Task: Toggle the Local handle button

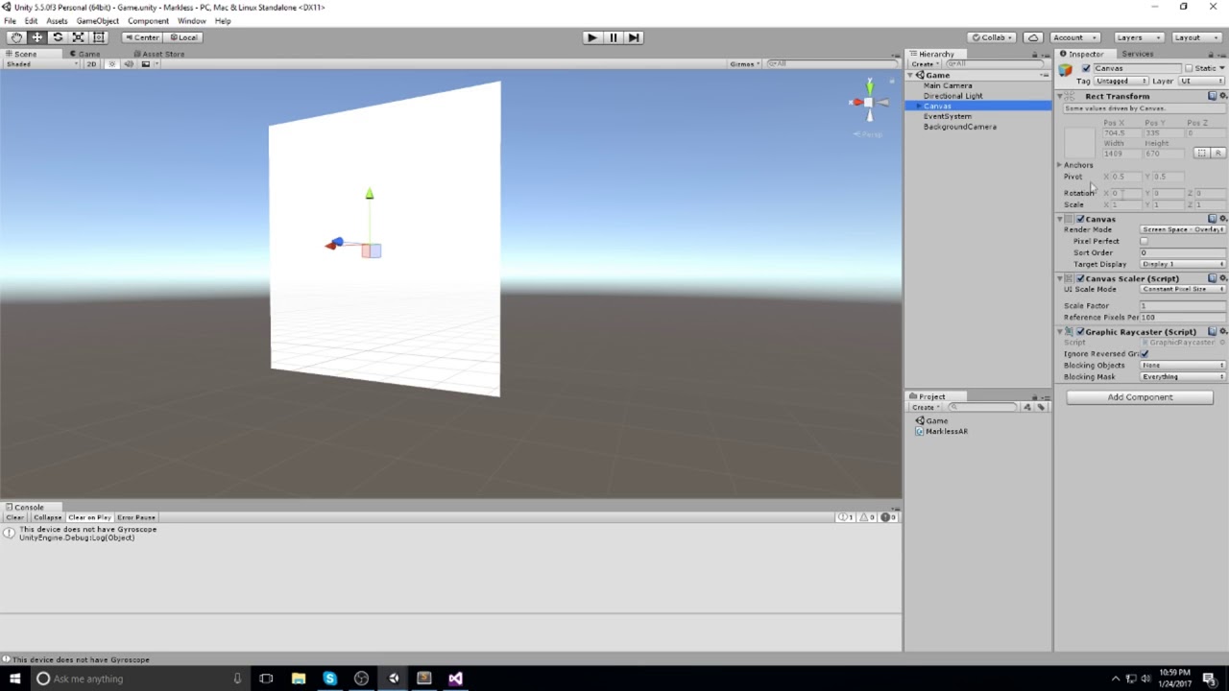Action: (181, 37)
